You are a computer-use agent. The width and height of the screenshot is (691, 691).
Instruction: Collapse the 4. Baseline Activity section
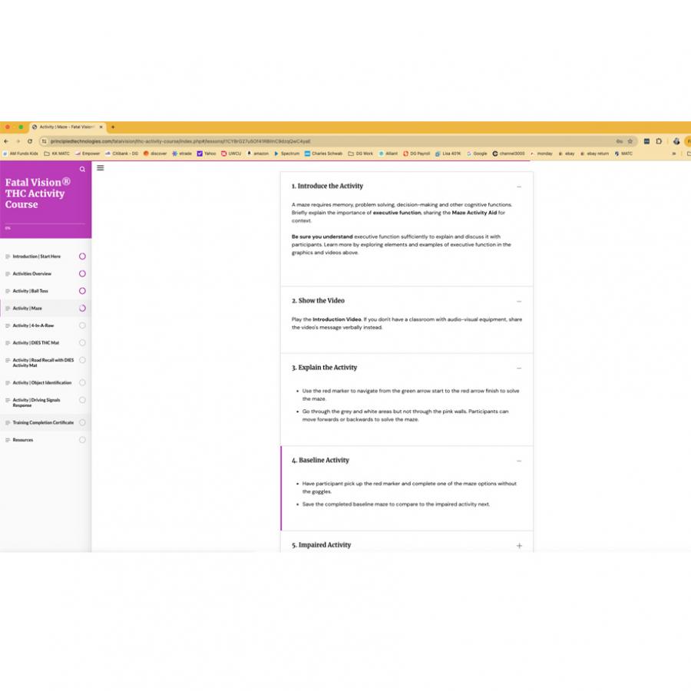[519, 461]
